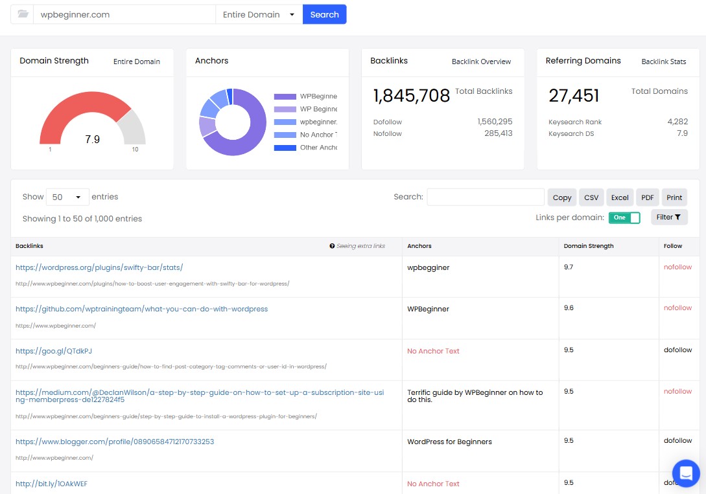
Task: Click the dofollow label in goo.gl row
Action: (677, 350)
